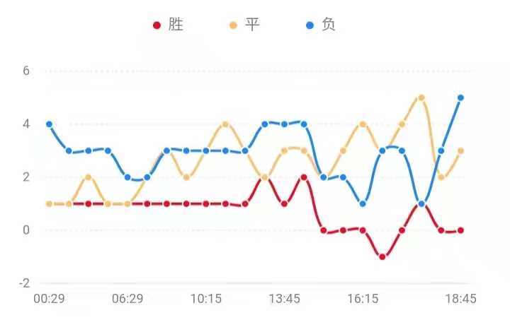Viewport: 510px width, 332px height.
Task: Click the 00:29 x-axis label
Action: click(49, 299)
